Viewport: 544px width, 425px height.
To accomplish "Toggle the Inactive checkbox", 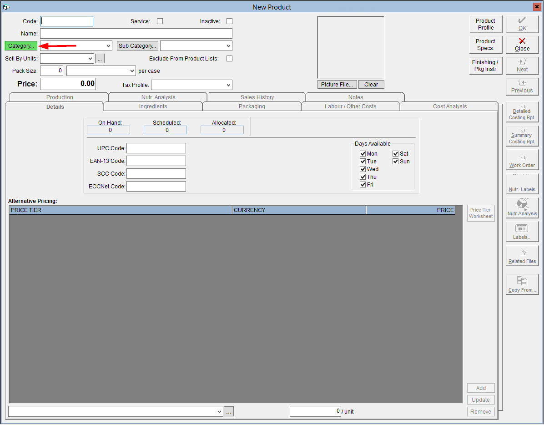I will coord(229,21).
